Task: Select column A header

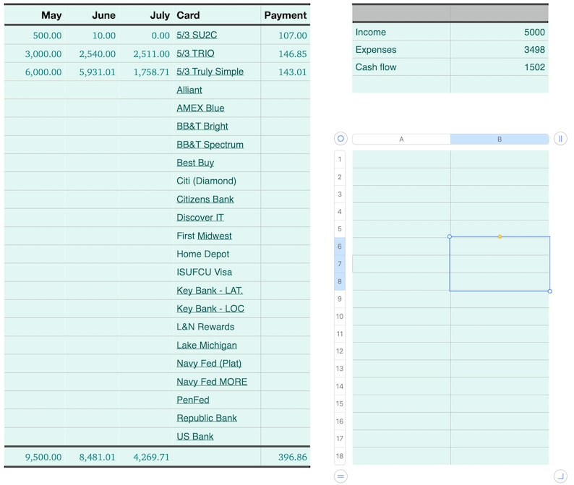Action: coord(401,139)
